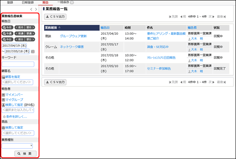Screen dimensions: 236x159
Task: Open the 登録 tab
Action: tap(10, 3)
